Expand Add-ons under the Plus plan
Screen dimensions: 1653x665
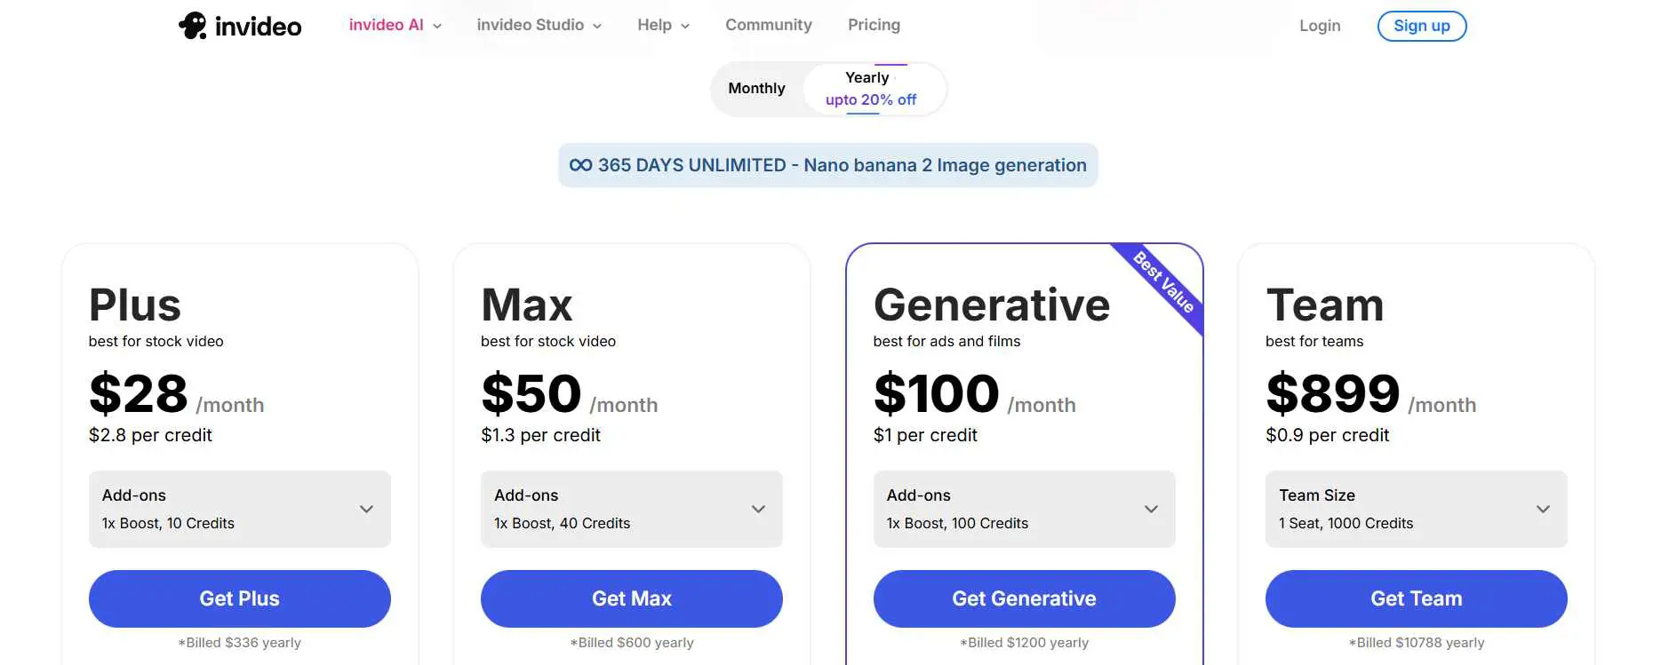tap(365, 509)
